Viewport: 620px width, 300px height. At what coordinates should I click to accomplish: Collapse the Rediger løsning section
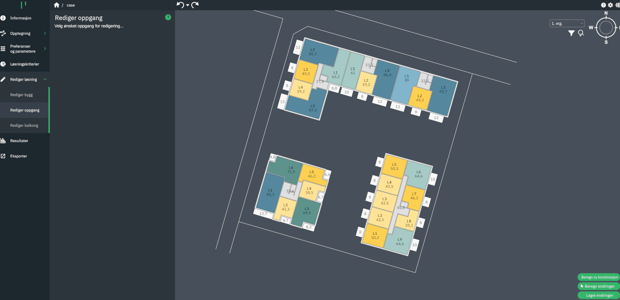[45, 79]
